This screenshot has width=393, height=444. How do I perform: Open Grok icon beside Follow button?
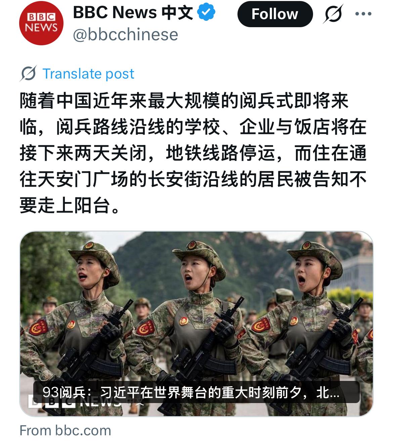pos(334,14)
